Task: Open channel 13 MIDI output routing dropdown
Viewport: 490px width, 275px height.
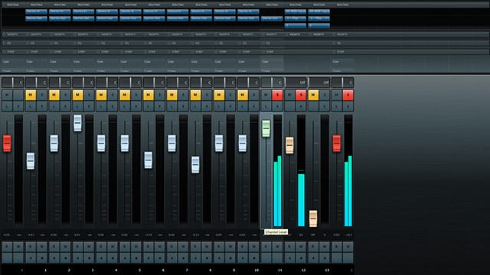Action: (318, 18)
